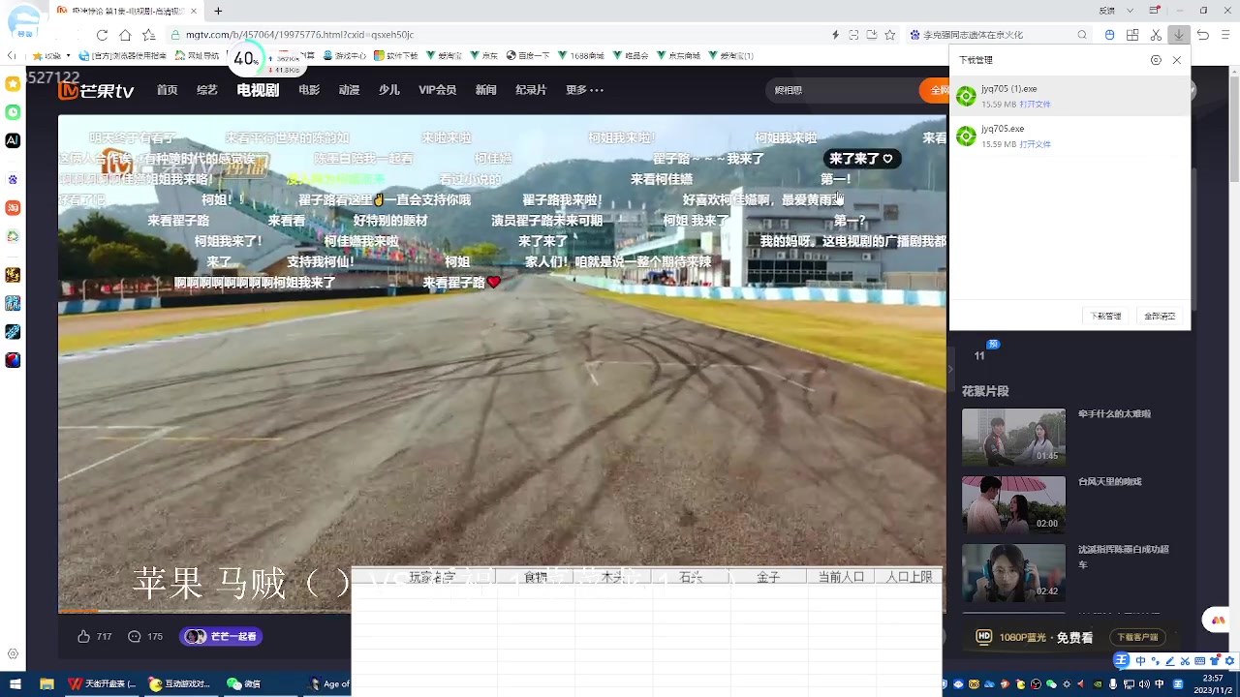Image resolution: width=1240 pixels, height=697 pixels.
Task: Open the apps grid icon in browser toolbar
Action: tap(1132, 35)
